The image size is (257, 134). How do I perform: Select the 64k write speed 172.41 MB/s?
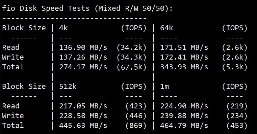coord(184,57)
